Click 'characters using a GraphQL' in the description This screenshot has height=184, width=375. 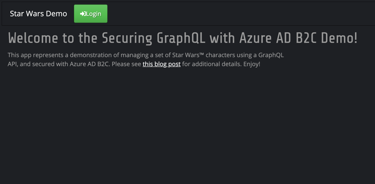[x=245, y=55]
